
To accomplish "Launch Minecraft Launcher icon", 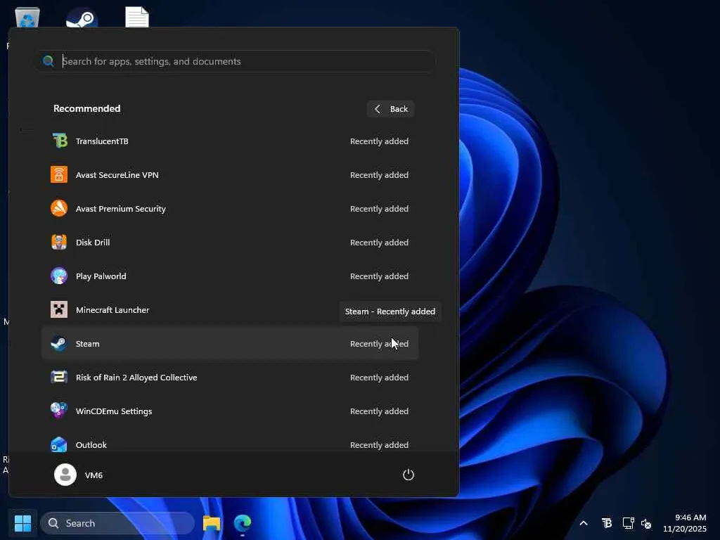I will point(59,309).
